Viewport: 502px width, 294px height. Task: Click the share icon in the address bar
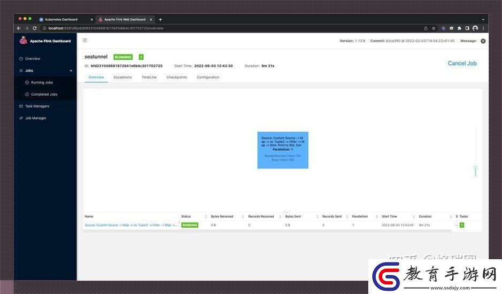426,28
